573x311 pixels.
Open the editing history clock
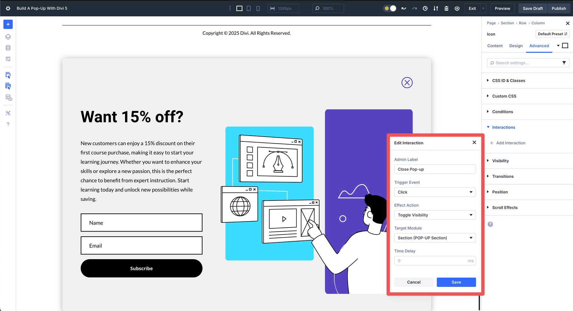pyautogui.click(x=425, y=8)
